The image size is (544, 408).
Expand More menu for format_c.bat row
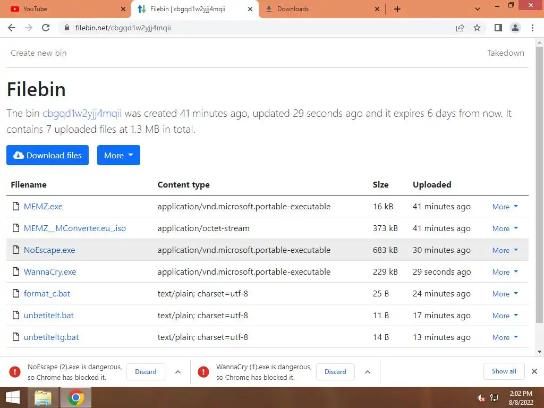click(505, 294)
